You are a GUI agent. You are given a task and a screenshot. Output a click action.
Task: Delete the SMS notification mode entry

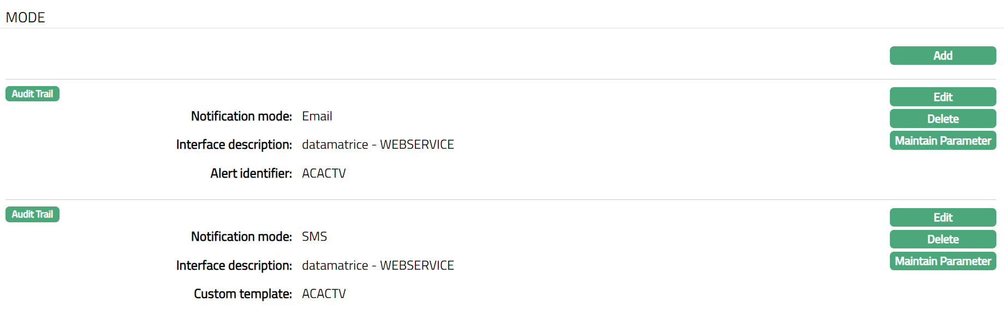[942, 239]
